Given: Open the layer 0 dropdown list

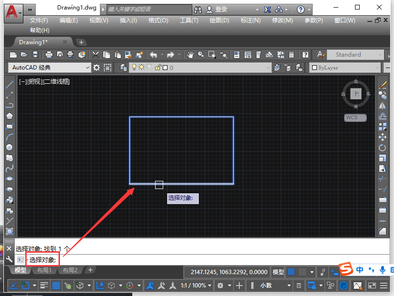Looking at the screenshot, I should [200, 68].
